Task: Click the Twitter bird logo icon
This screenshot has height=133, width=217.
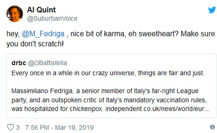Action: pyautogui.click(x=212, y=10)
